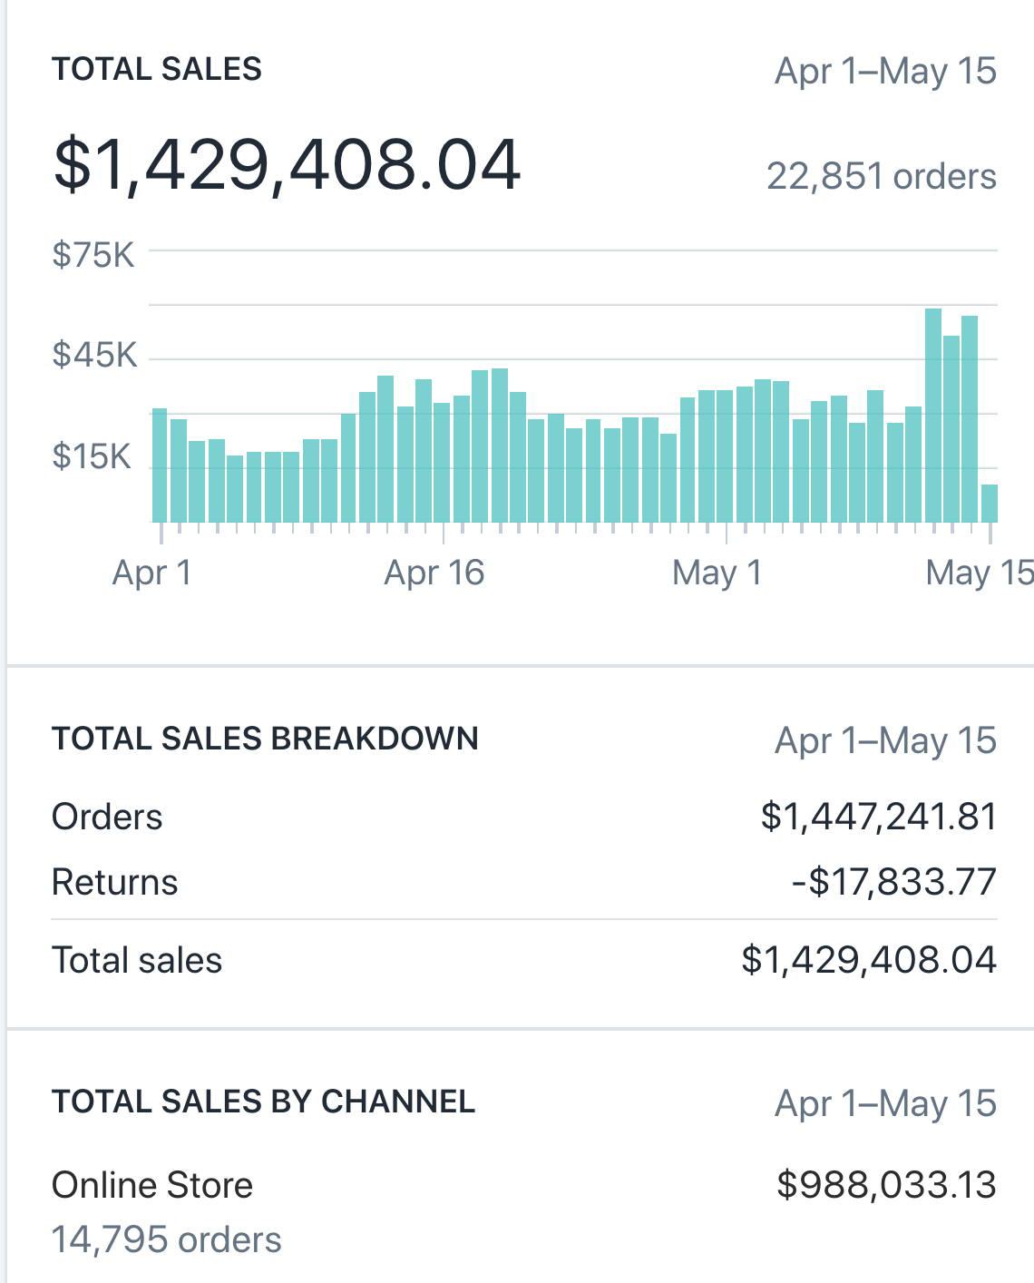This screenshot has height=1283, width=1034.
Task: Open the TOTAL SALES BREAKDOWN heading
Action: 265,739
